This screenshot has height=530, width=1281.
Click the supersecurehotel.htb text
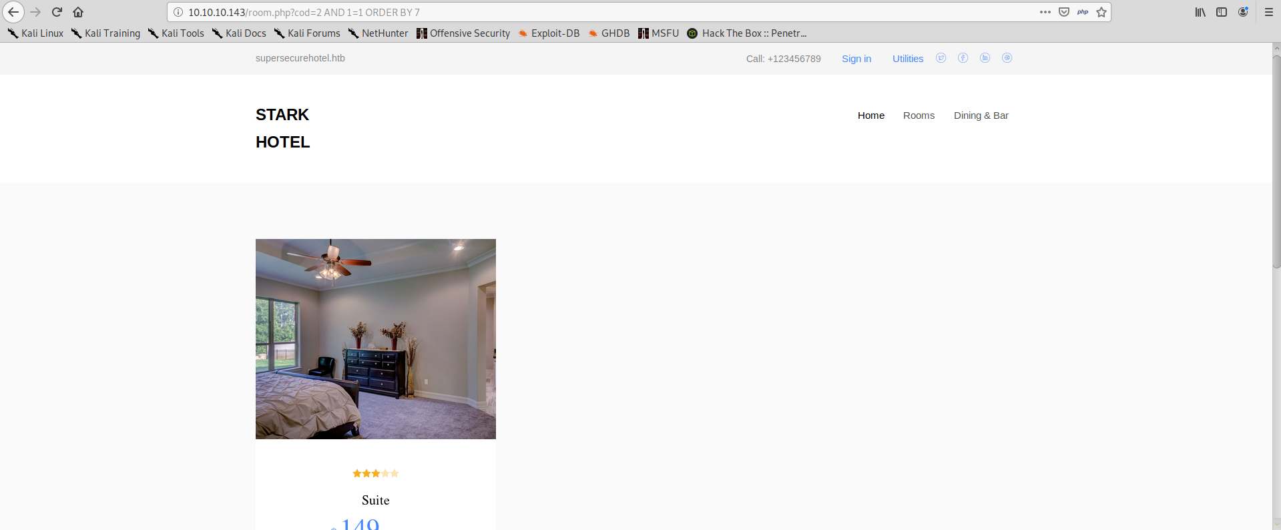click(300, 58)
